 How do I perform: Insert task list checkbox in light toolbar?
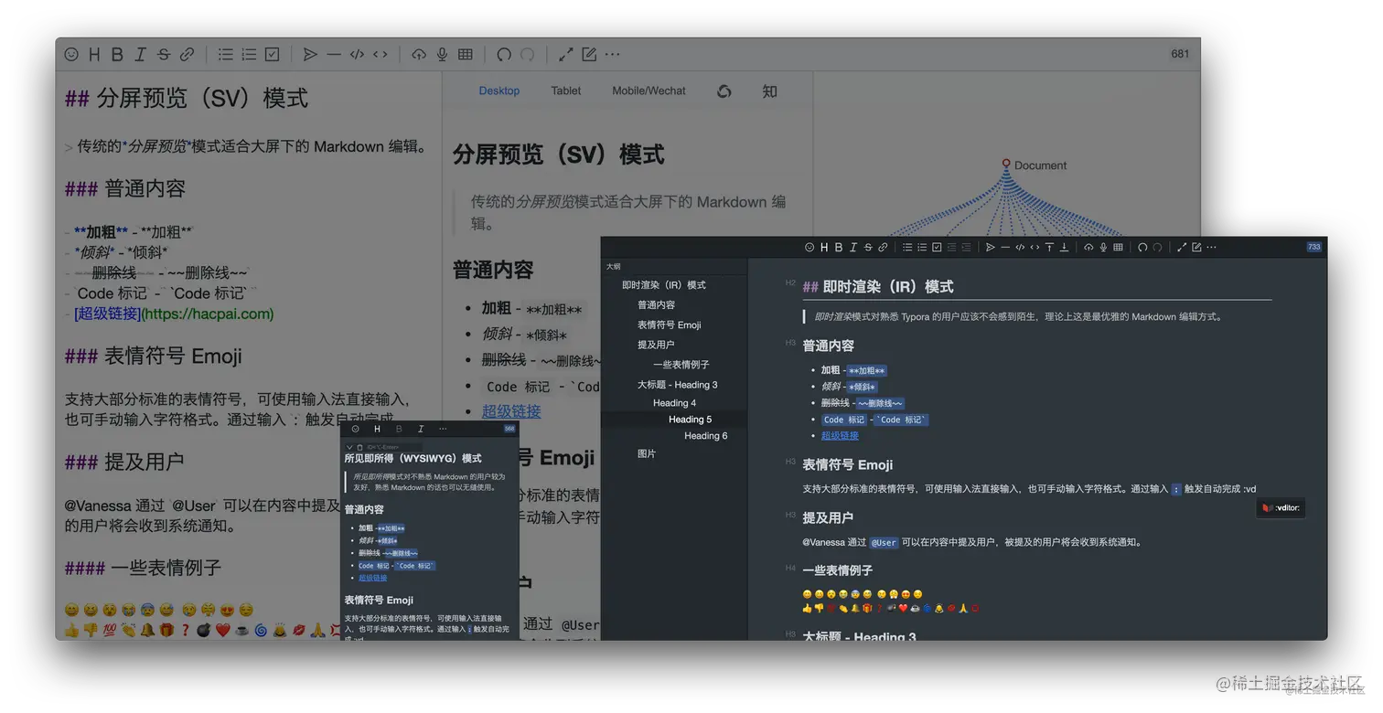(272, 54)
